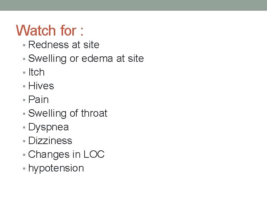Click the 'Dizziness' list item

[x=50, y=141]
